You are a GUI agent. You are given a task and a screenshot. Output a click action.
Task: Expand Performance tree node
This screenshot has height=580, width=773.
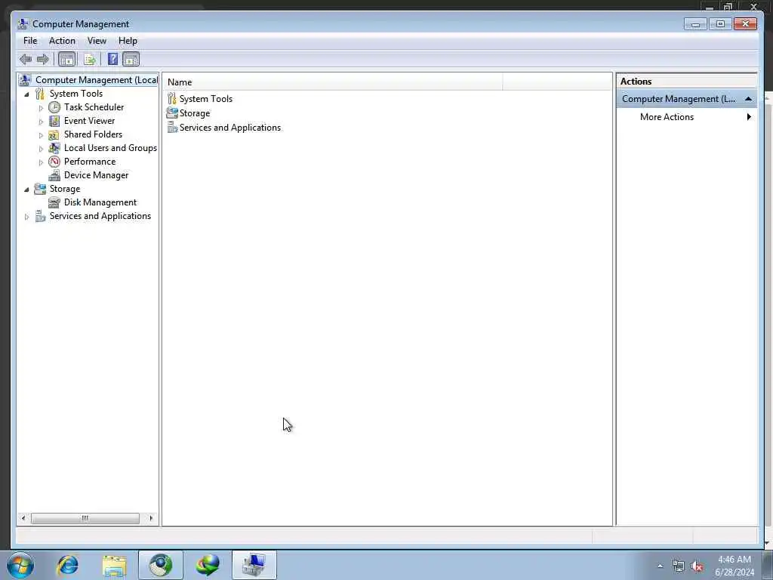[41, 162]
